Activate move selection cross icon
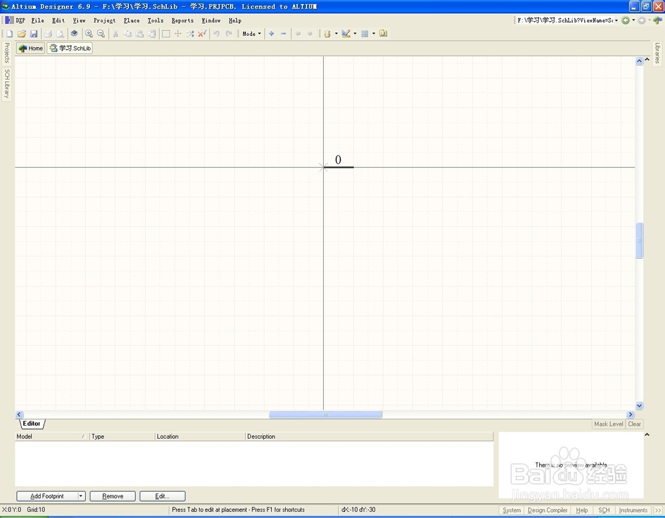Screen dimensions: 665x518 (x=178, y=33)
